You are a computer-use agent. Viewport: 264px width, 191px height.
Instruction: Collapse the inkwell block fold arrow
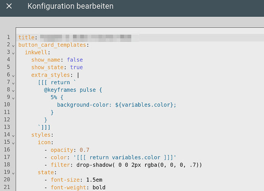coord(13,53)
